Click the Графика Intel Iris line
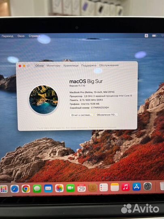Screen dimensions: 164x219 (x=84, y=104)
